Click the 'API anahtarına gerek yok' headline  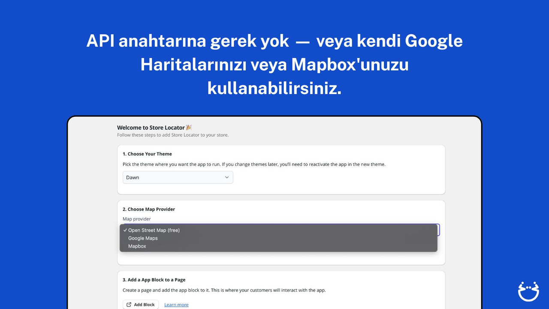[274, 64]
